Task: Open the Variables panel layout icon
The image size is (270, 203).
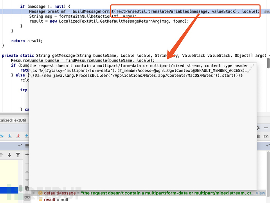Action: [x=27, y=145]
